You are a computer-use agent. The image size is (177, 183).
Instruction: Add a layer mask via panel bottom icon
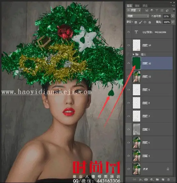click(146, 179)
